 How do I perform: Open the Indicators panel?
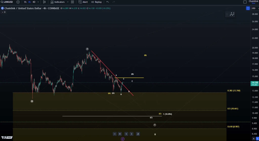(x=58, y=2)
